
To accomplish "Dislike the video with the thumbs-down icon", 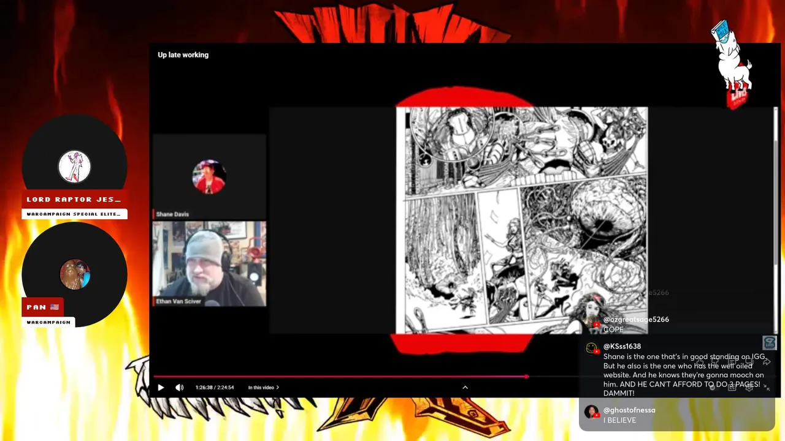I will tap(715, 362).
